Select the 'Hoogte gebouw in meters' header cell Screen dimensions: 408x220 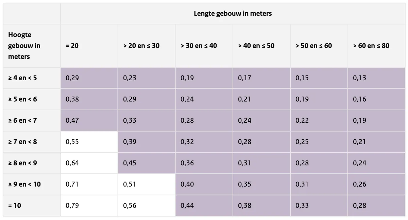tap(24, 46)
